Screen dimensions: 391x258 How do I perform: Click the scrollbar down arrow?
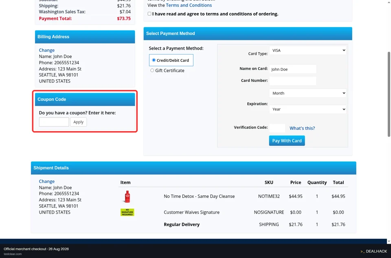tap(389, 241)
